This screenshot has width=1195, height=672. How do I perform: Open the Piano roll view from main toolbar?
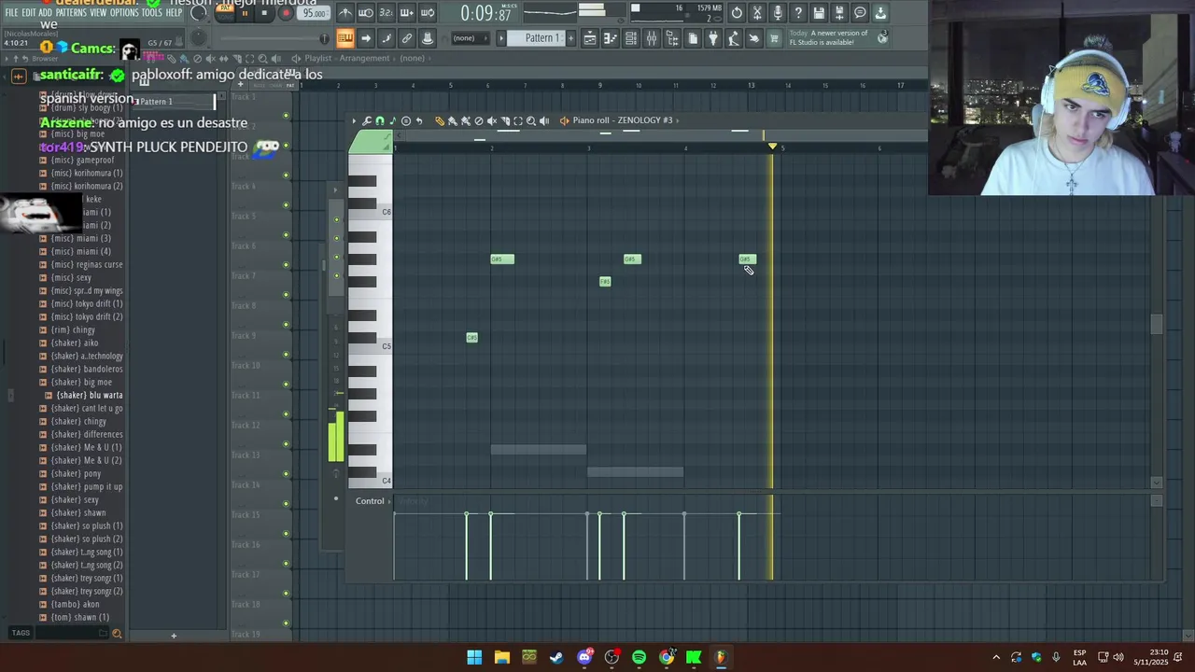[x=610, y=38]
